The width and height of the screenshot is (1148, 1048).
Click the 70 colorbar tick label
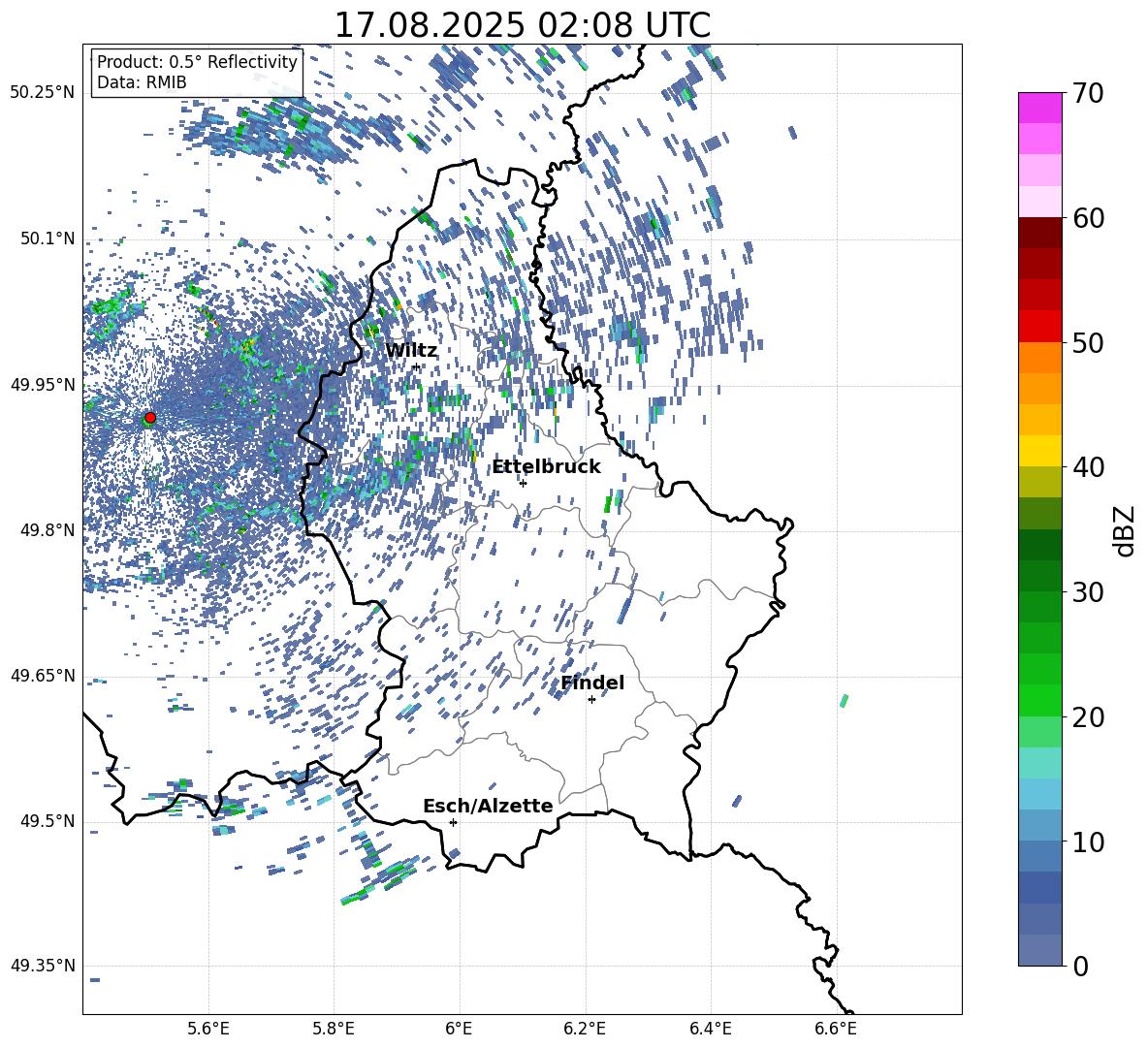point(1089,94)
